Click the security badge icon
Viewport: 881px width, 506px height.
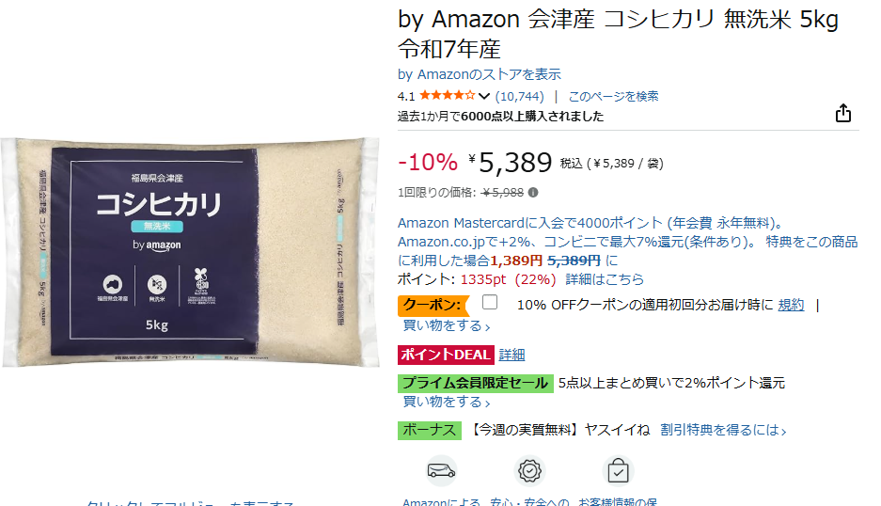[x=529, y=470]
